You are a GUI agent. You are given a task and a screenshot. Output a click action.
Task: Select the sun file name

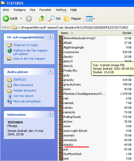66,149
